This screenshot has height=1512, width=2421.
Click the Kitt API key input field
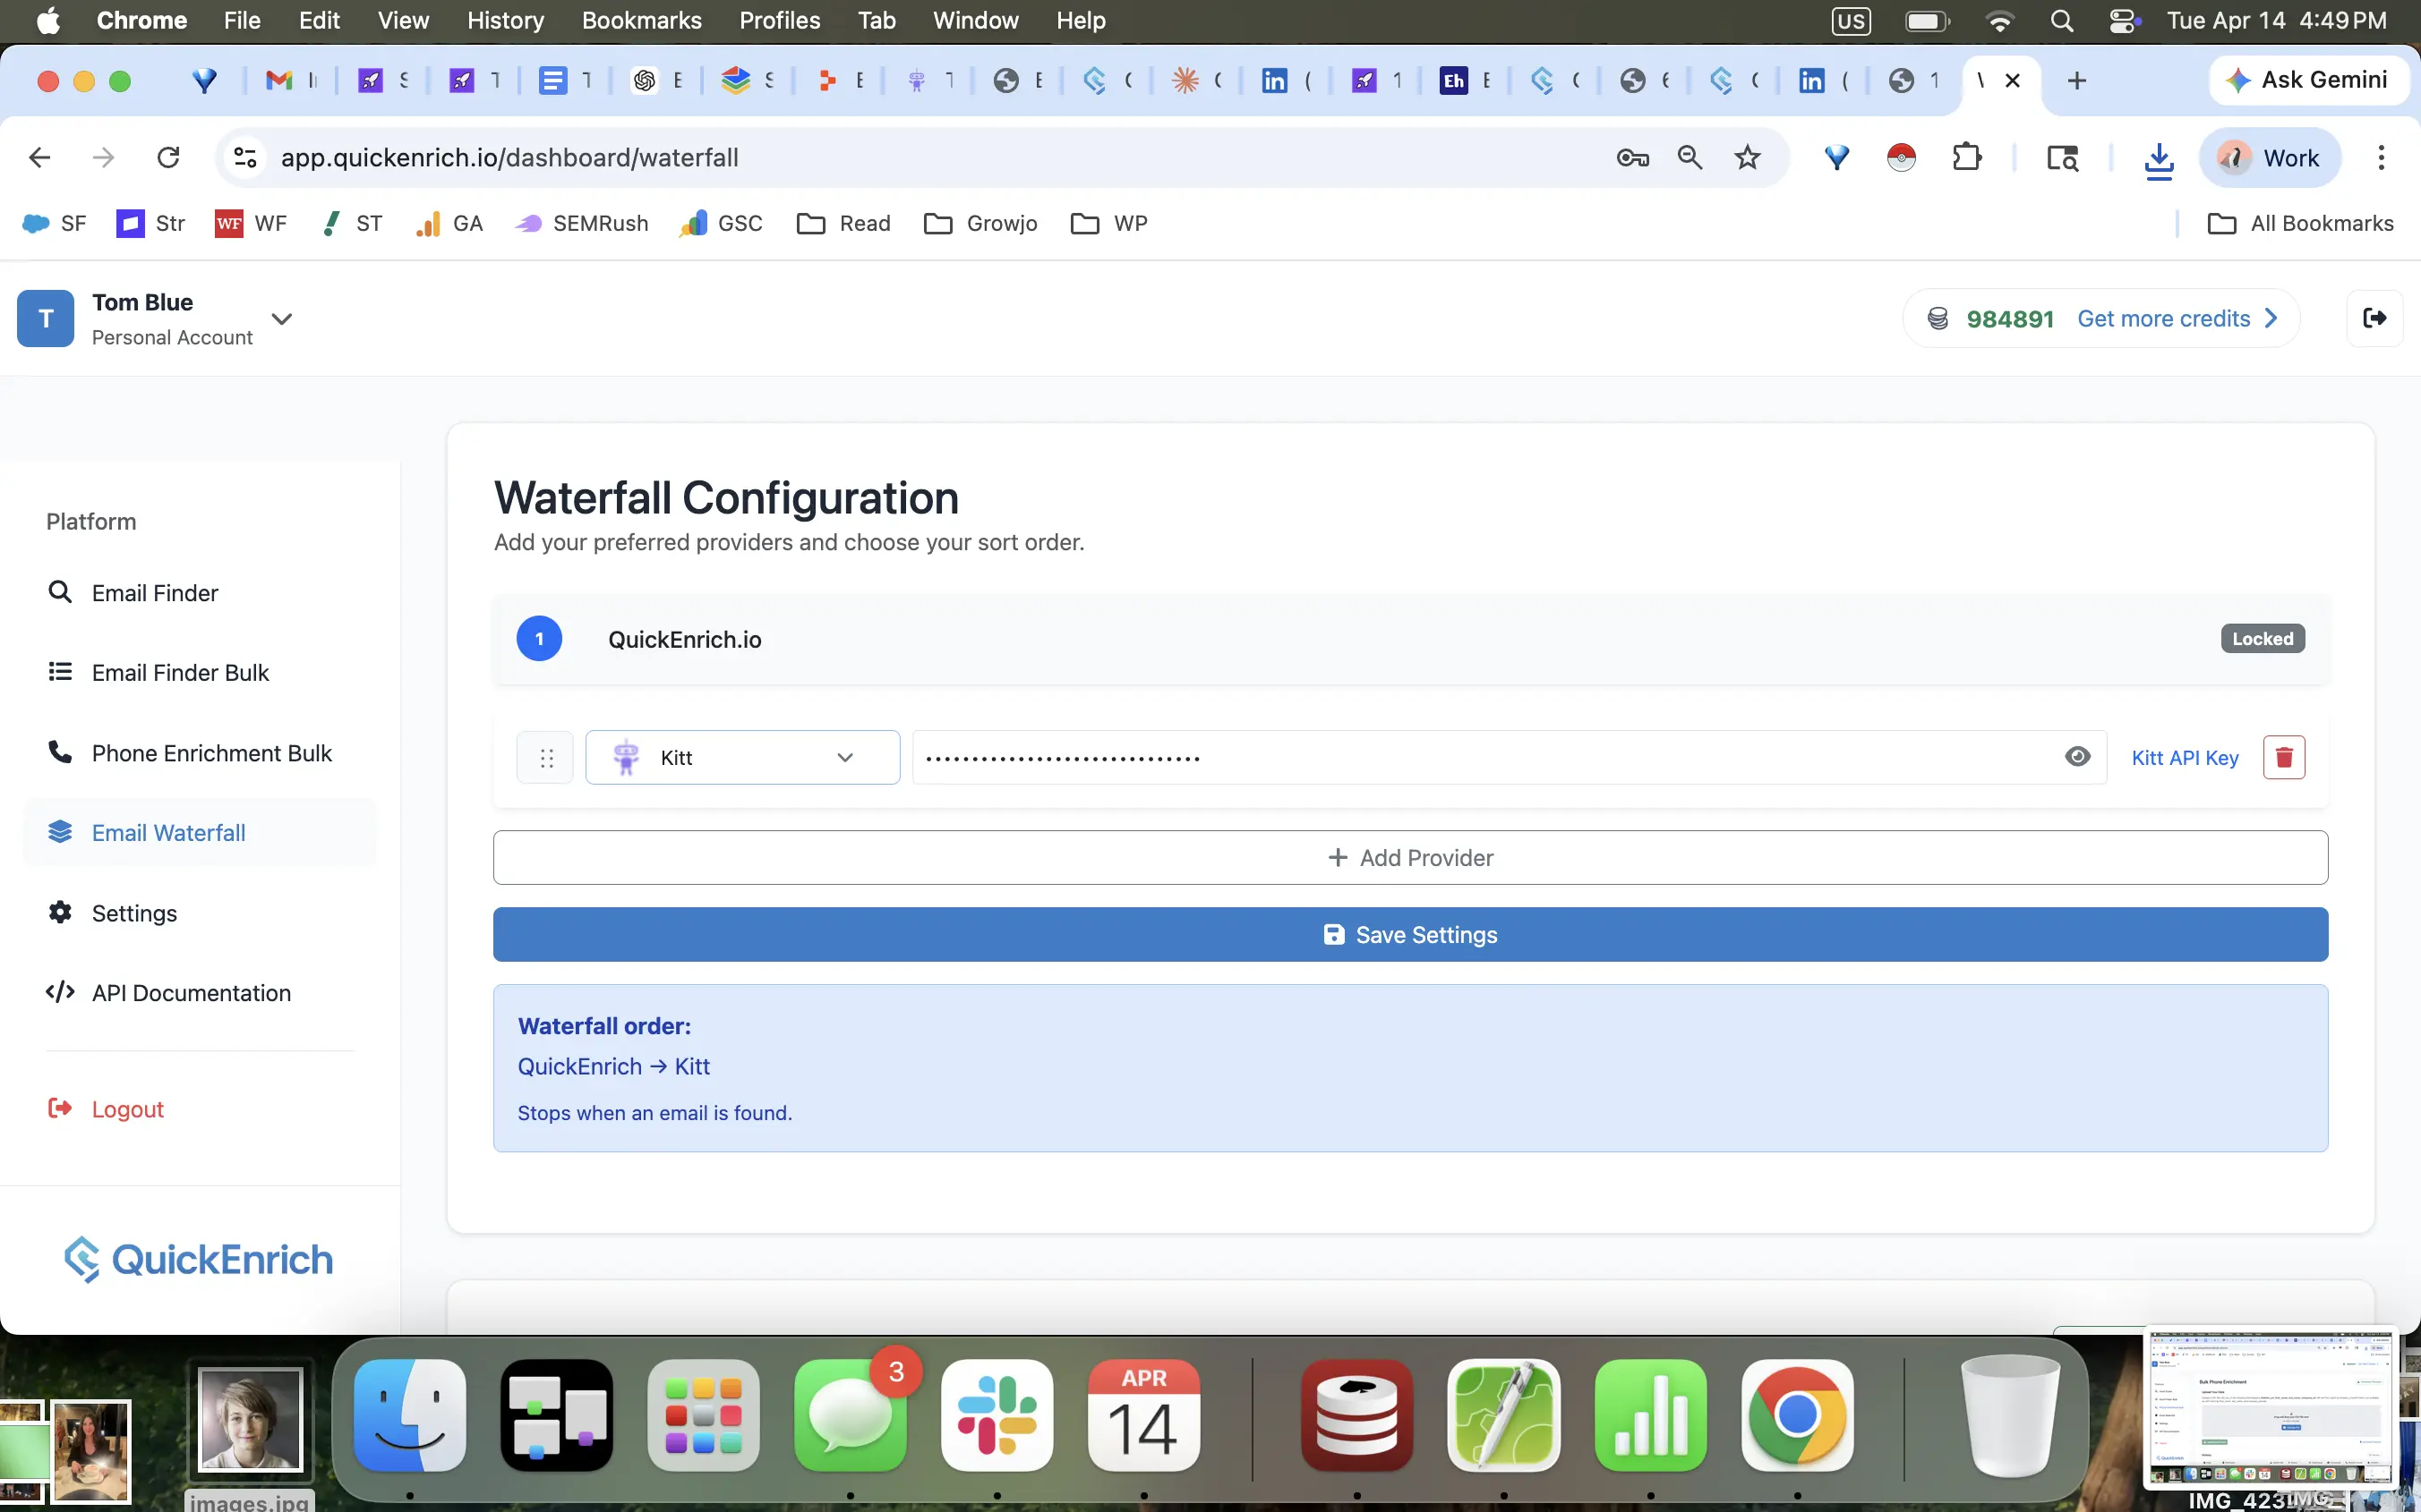(x=1481, y=757)
